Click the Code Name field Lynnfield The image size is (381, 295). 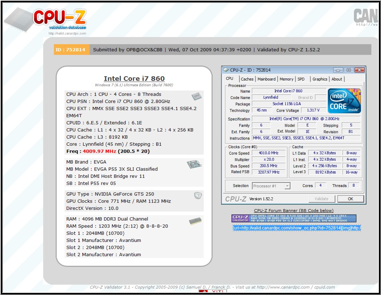point(271,97)
